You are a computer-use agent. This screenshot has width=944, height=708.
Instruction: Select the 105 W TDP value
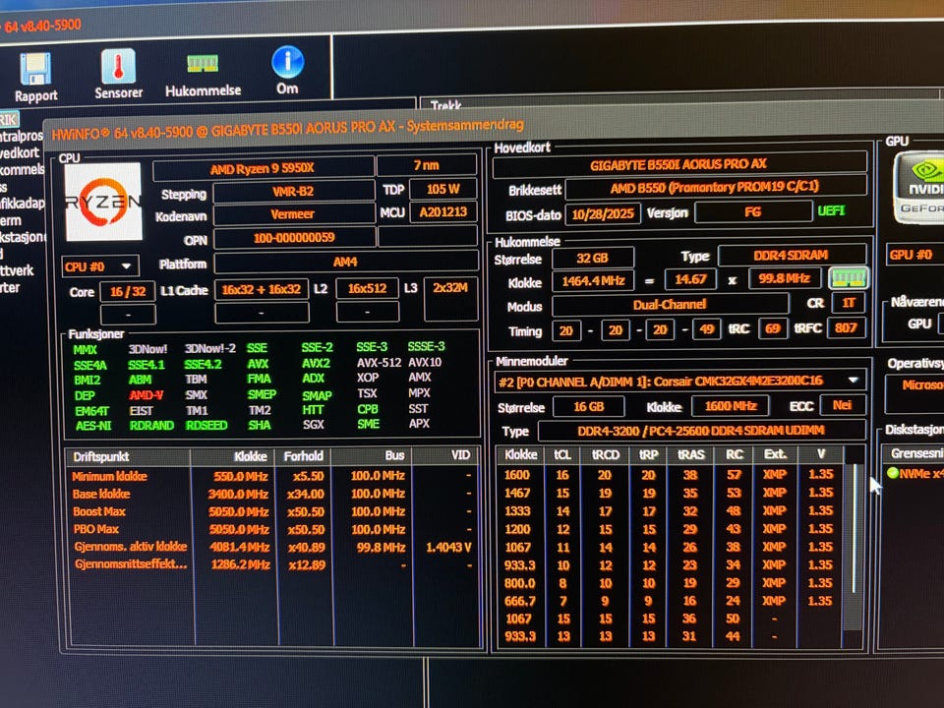[443, 189]
